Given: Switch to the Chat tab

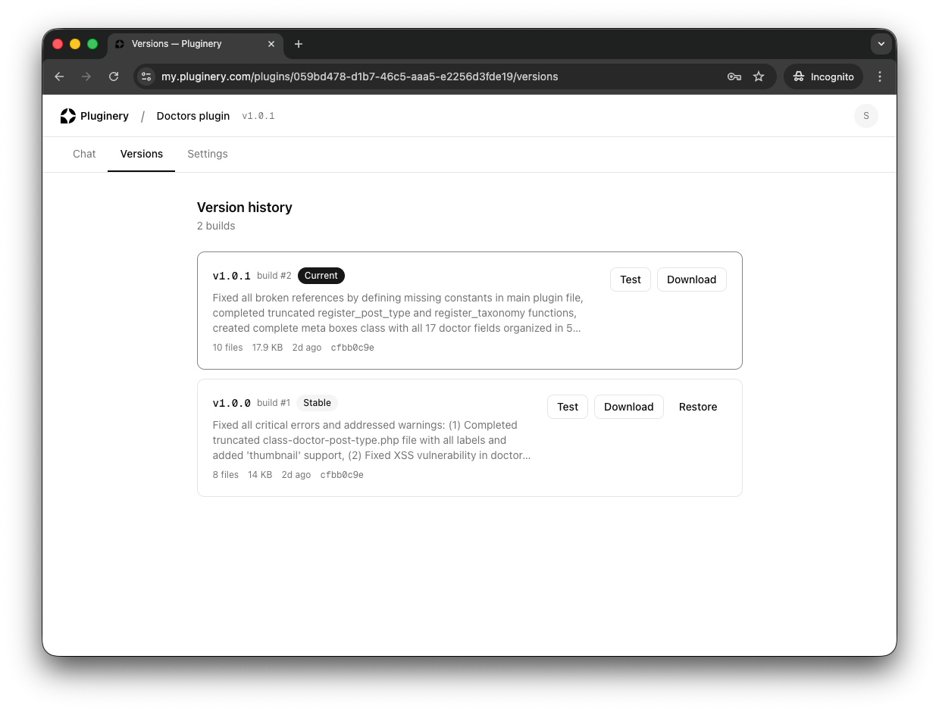Looking at the screenshot, I should click(84, 154).
